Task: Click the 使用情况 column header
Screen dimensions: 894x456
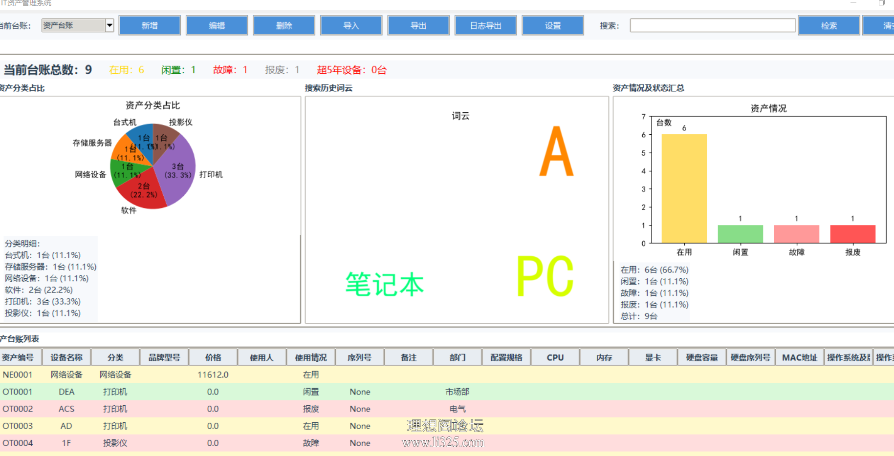Action: coord(311,357)
